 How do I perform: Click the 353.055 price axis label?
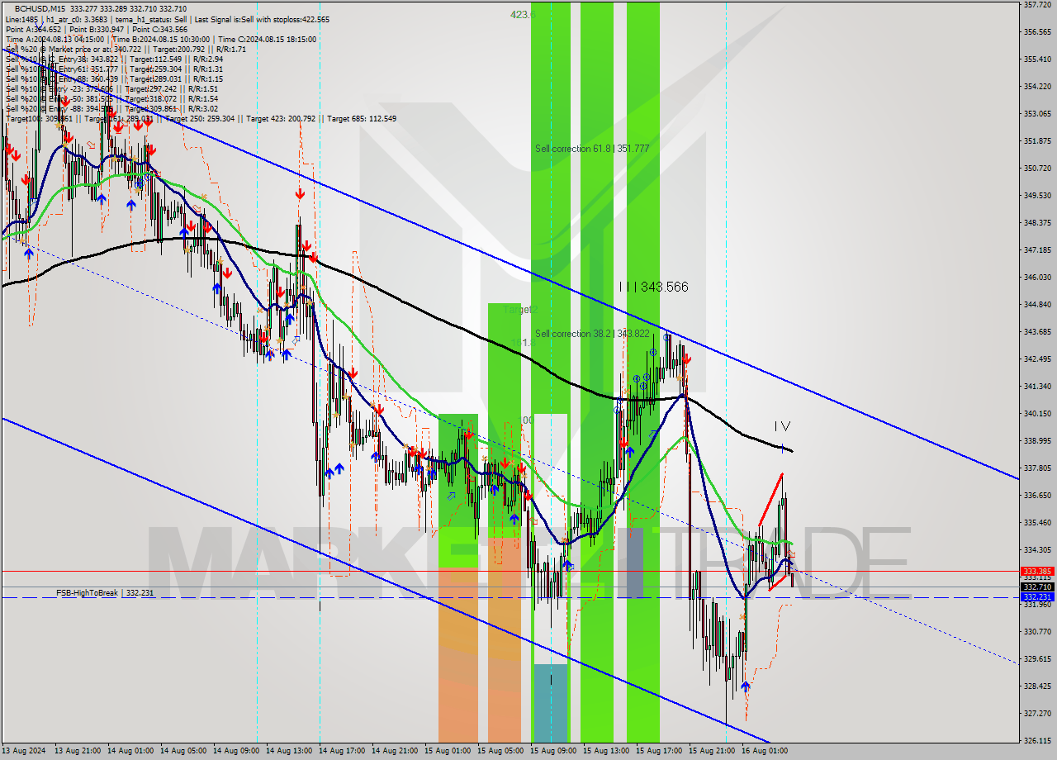[x=1036, y=114]
